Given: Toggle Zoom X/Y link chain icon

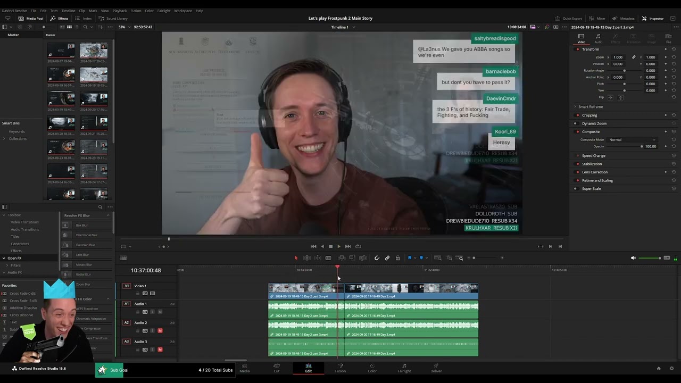Looking at the screenshot, I should [634, 57].
